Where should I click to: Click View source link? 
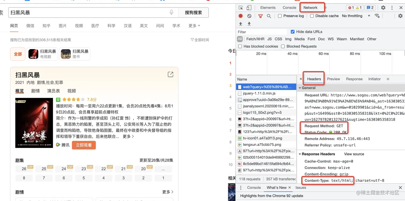click(354, 154)
